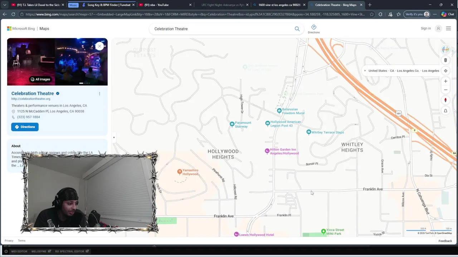Switch to the 1600 vine st search tab
The image size is (458, 257).
[x=279, y=5]
